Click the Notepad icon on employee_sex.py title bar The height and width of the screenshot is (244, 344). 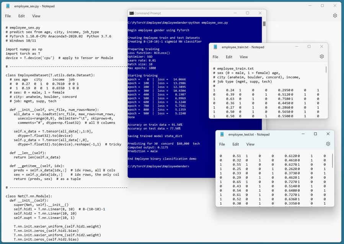pyautogui.click(x=8, y=5)
